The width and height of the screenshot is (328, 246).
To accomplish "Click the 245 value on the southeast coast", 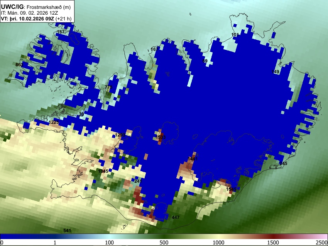I will click(283, 163).
